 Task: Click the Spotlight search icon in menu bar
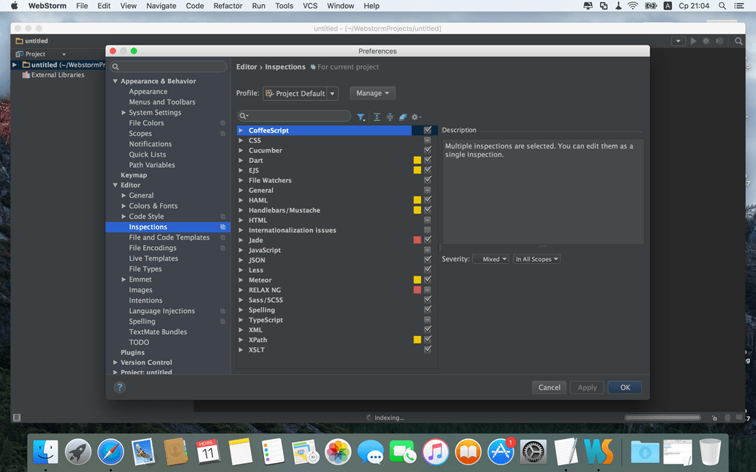[x=722, y=5]
